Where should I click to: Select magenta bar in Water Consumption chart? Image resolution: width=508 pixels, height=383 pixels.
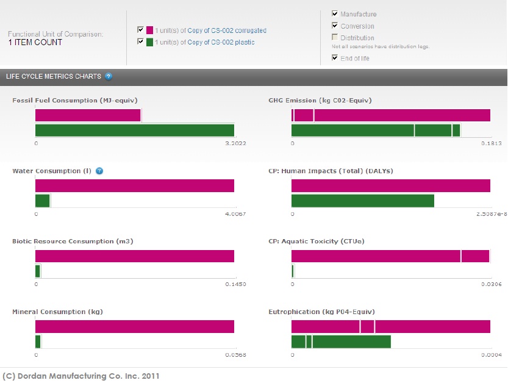coord(135,186)
